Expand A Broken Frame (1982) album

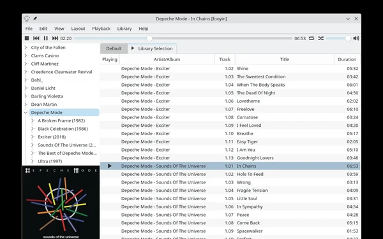click(x=33, y=120)
